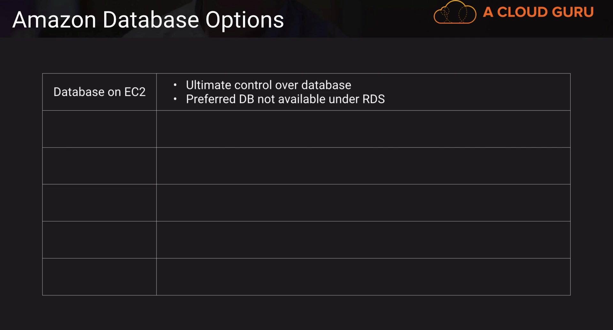613x330 pixels.
Task: Click the bullet dot before "Preferred DB"
Action: 175,99
